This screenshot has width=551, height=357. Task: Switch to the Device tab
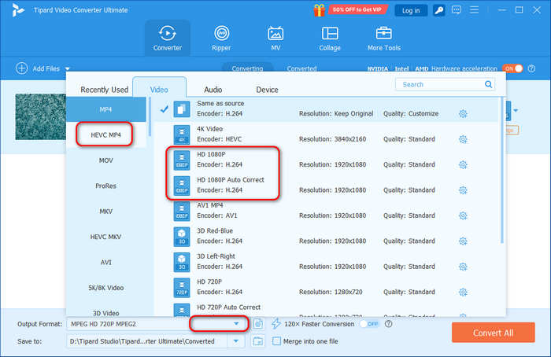coord(267,90)
